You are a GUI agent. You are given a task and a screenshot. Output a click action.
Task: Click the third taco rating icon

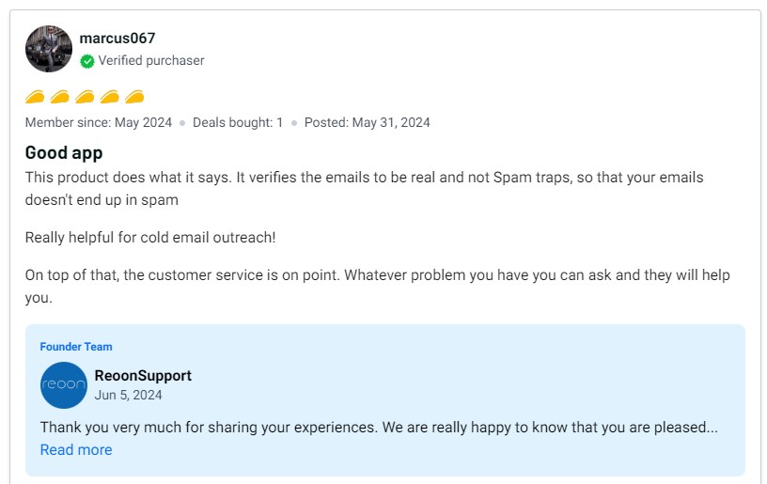pyautogui.click(x=86, y=97)
